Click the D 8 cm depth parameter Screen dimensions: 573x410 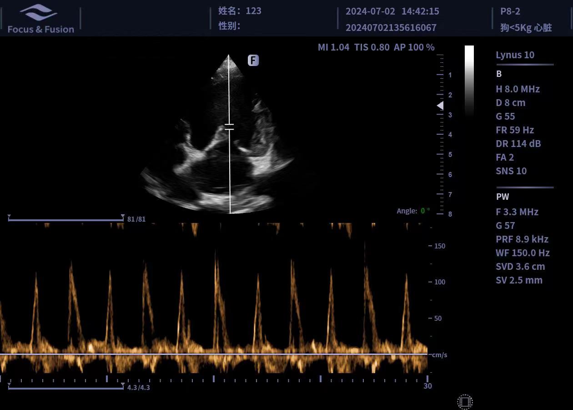coord(510,103)
